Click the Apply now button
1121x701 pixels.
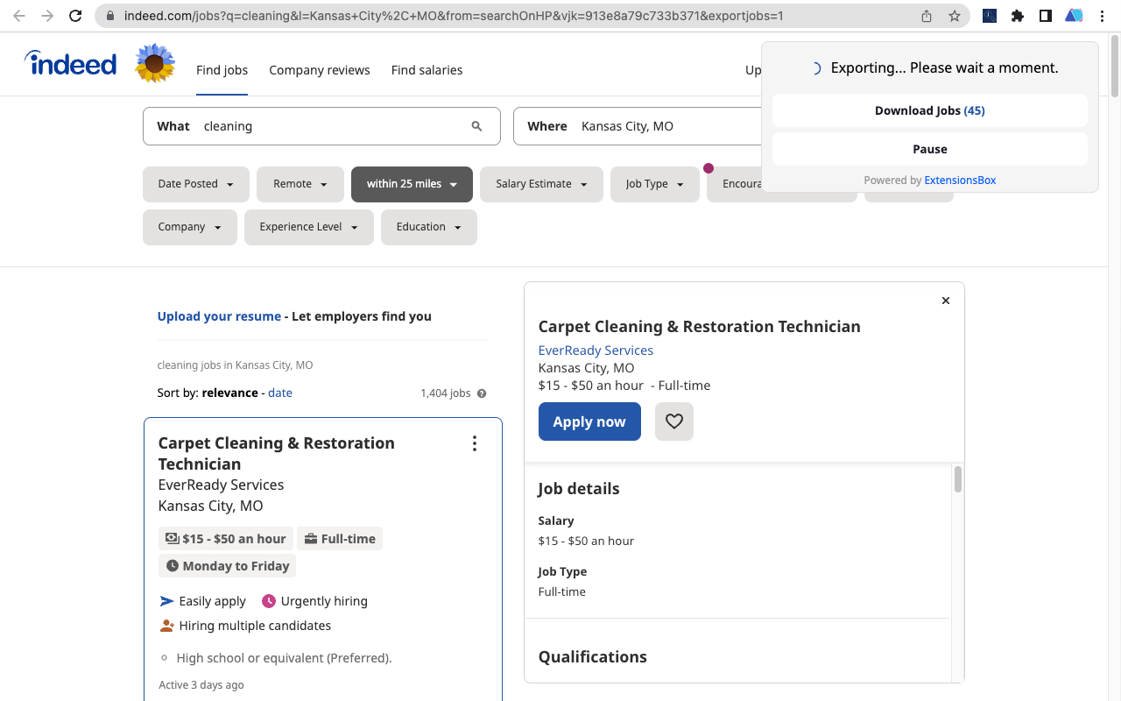[x=589, y=421]
